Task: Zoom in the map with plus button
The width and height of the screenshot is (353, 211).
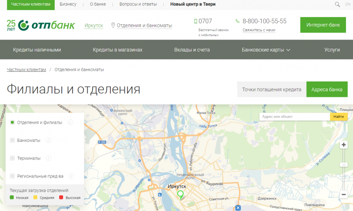Action: tap(344, 145)
